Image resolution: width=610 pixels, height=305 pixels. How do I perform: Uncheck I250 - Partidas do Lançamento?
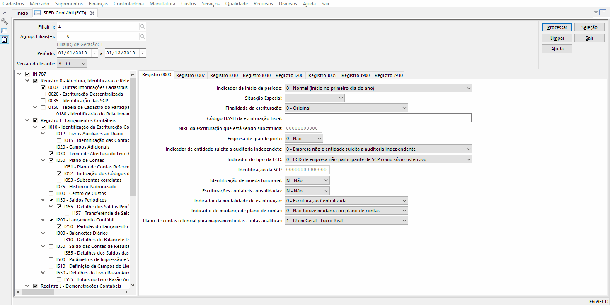coord(59,226)
